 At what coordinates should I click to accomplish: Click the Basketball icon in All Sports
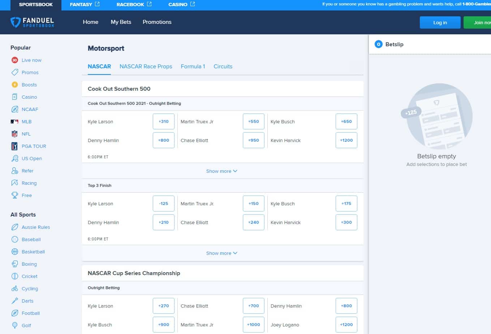click(15, 252)
